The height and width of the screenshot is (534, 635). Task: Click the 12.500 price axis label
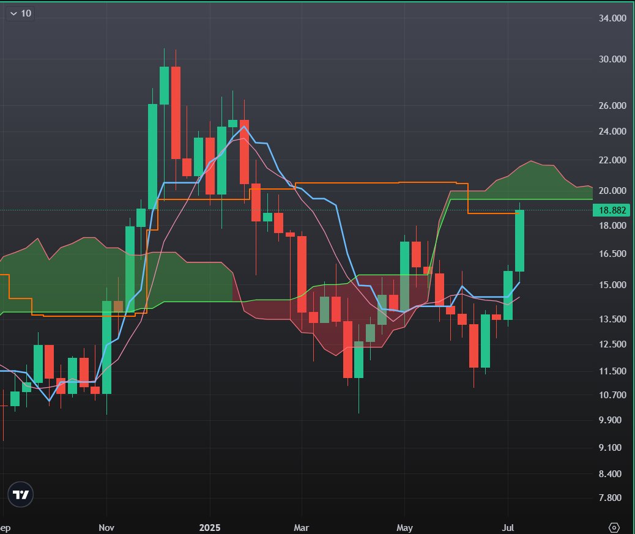point(612,344)
